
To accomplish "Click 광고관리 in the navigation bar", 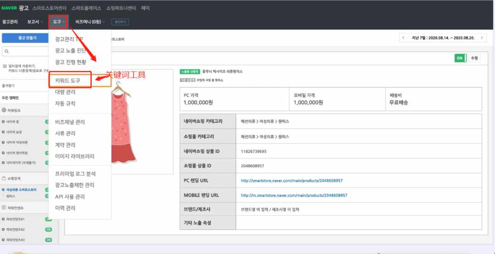I will pos(10,22).
